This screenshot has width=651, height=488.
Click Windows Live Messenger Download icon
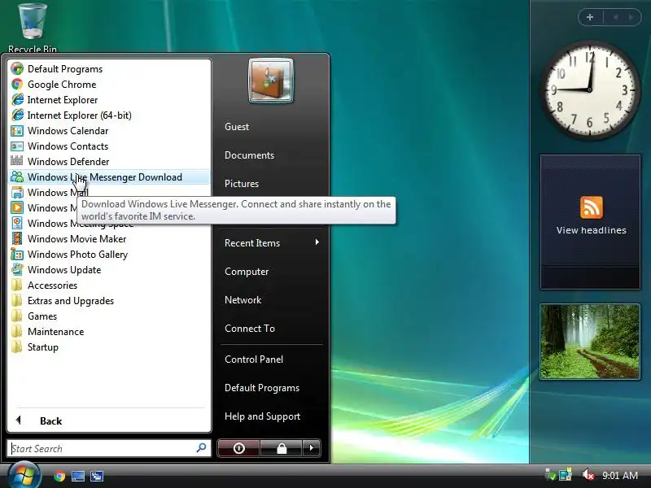click(17, 176)
